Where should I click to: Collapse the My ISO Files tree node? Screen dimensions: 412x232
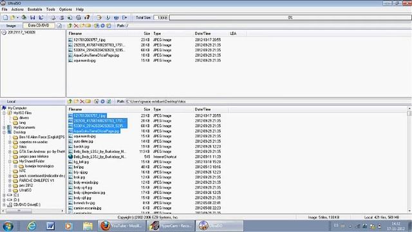click(5, 113)
